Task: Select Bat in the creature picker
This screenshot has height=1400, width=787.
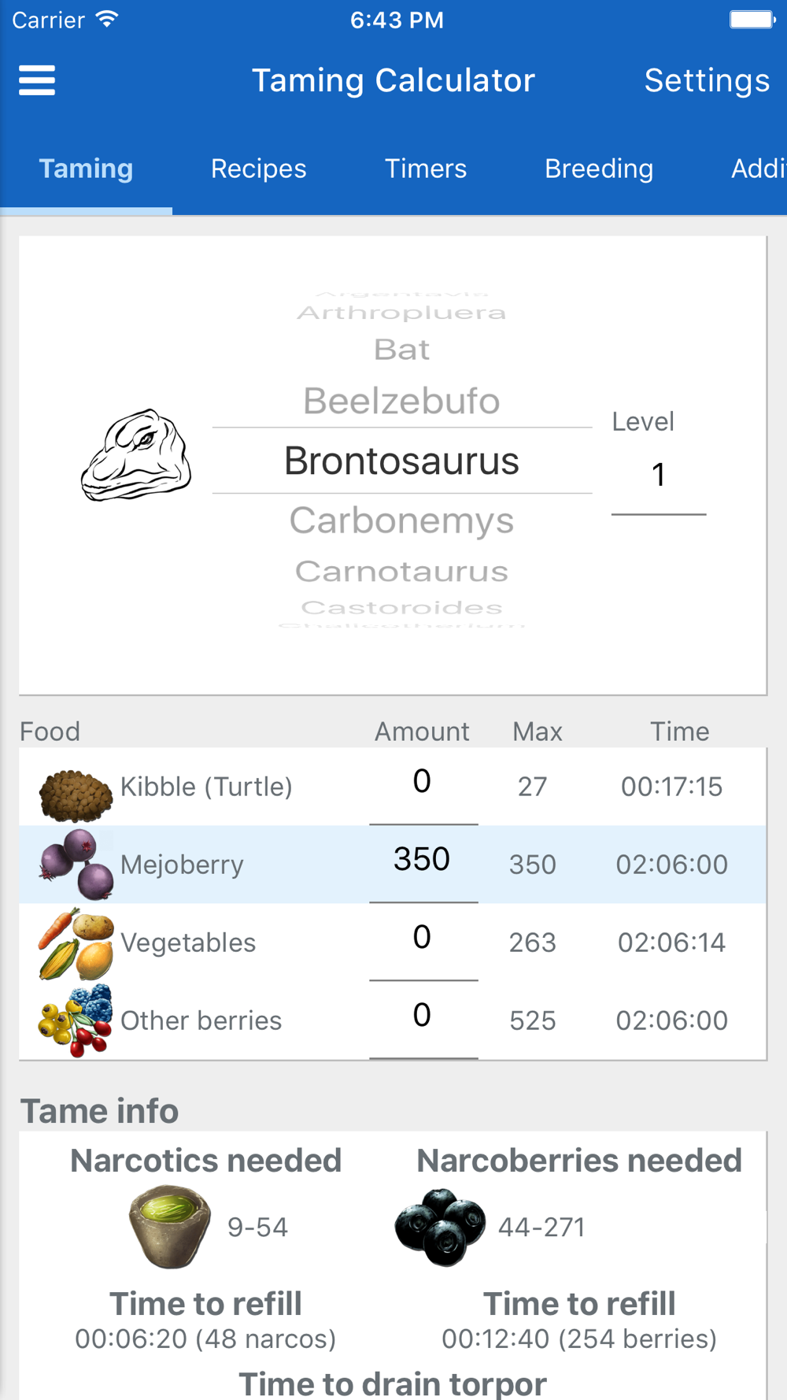Action: pos(401,349)
